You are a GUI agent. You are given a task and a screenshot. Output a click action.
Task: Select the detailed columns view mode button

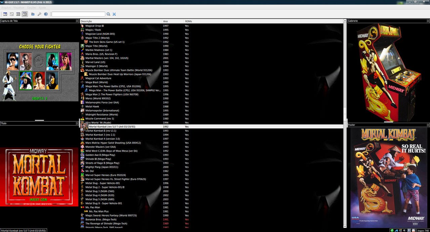18,14
